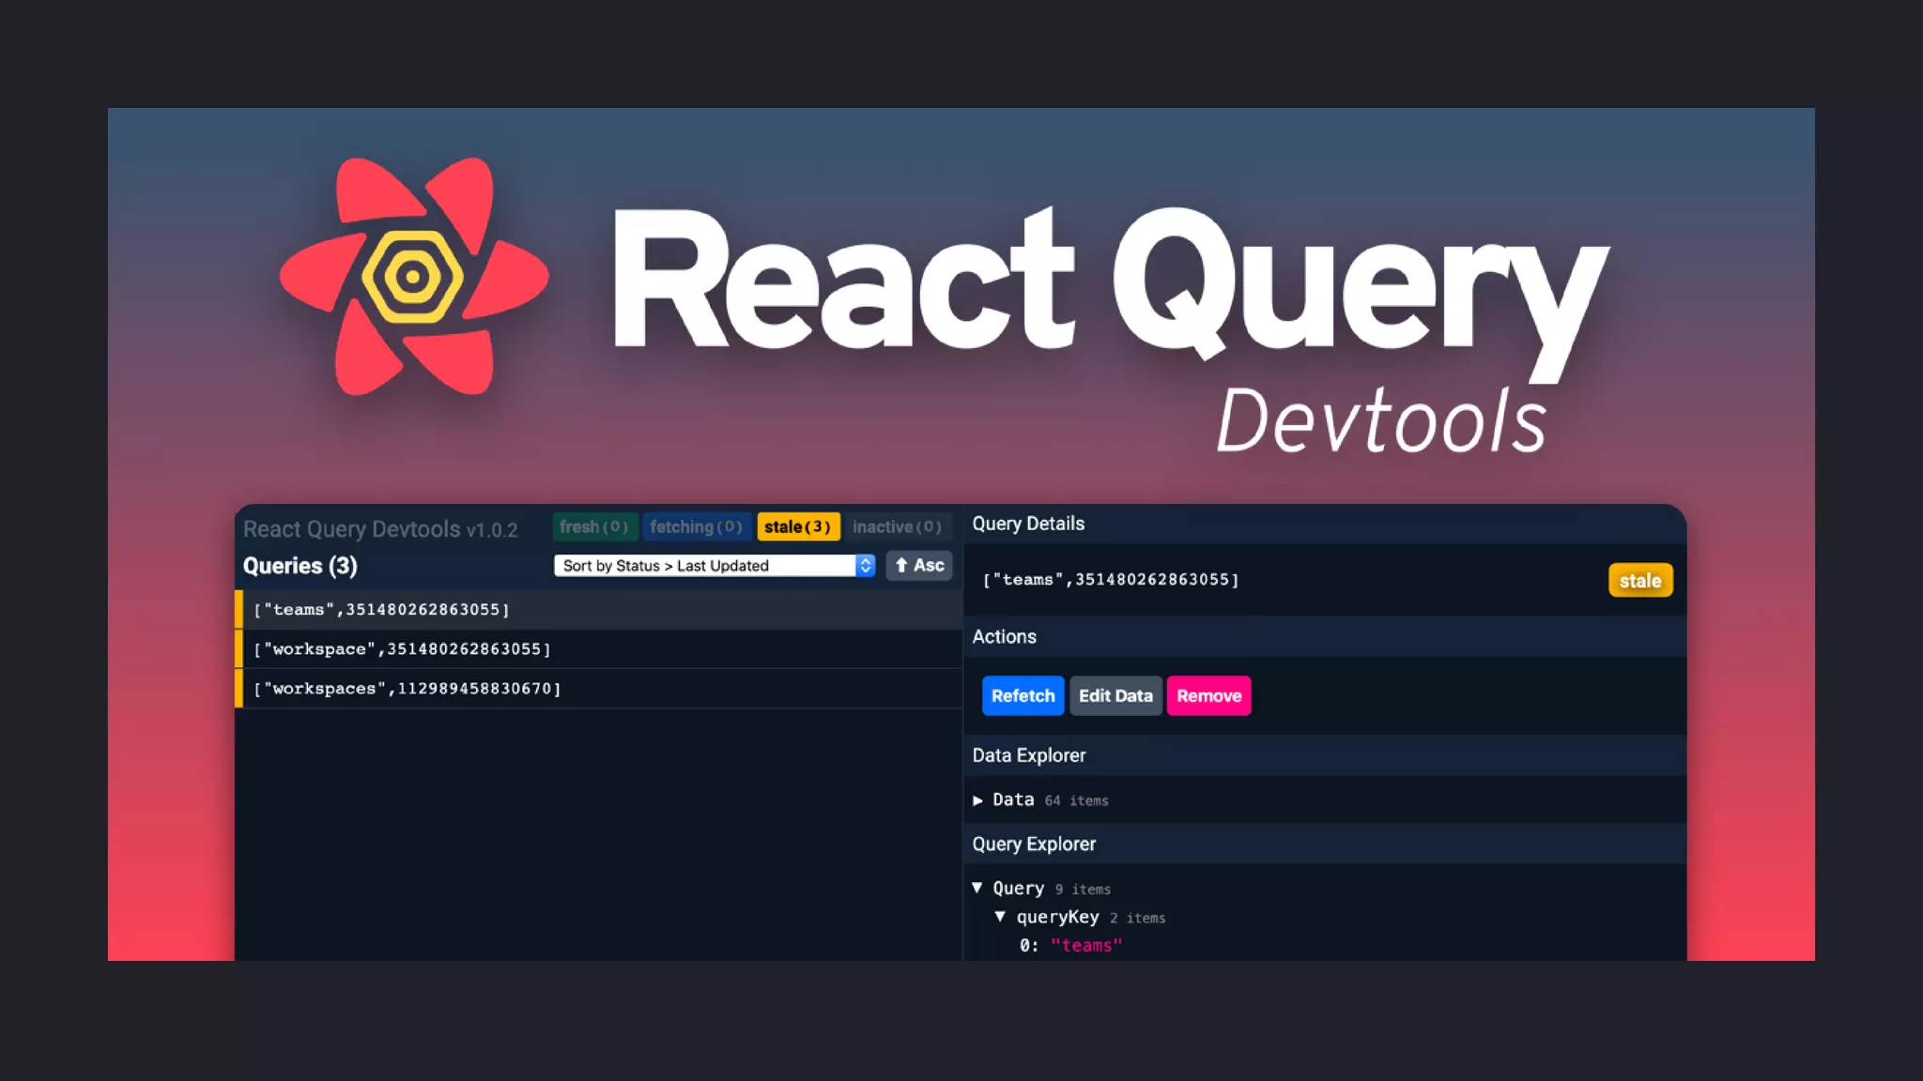This screenshot has height=1081, width=1923.
Task: Click the Edit Data button
Action: (1115, 696)
